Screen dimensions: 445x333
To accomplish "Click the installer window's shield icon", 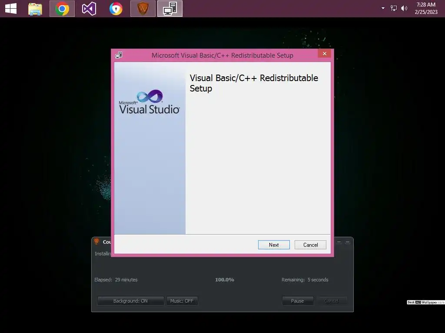I will (96, 242).
